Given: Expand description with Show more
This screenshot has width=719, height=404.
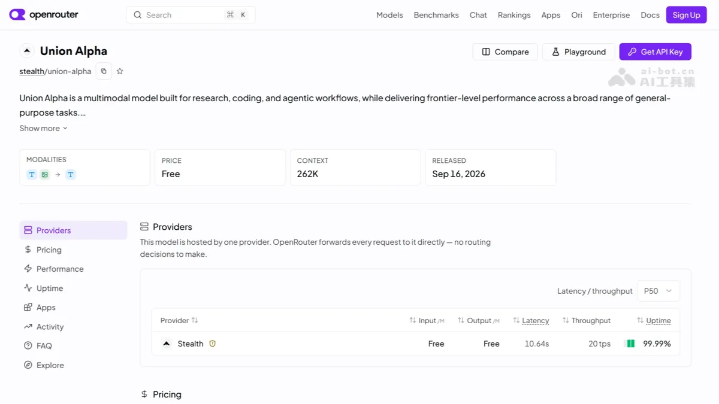Looking at the screenshot, I should [43, 128].
